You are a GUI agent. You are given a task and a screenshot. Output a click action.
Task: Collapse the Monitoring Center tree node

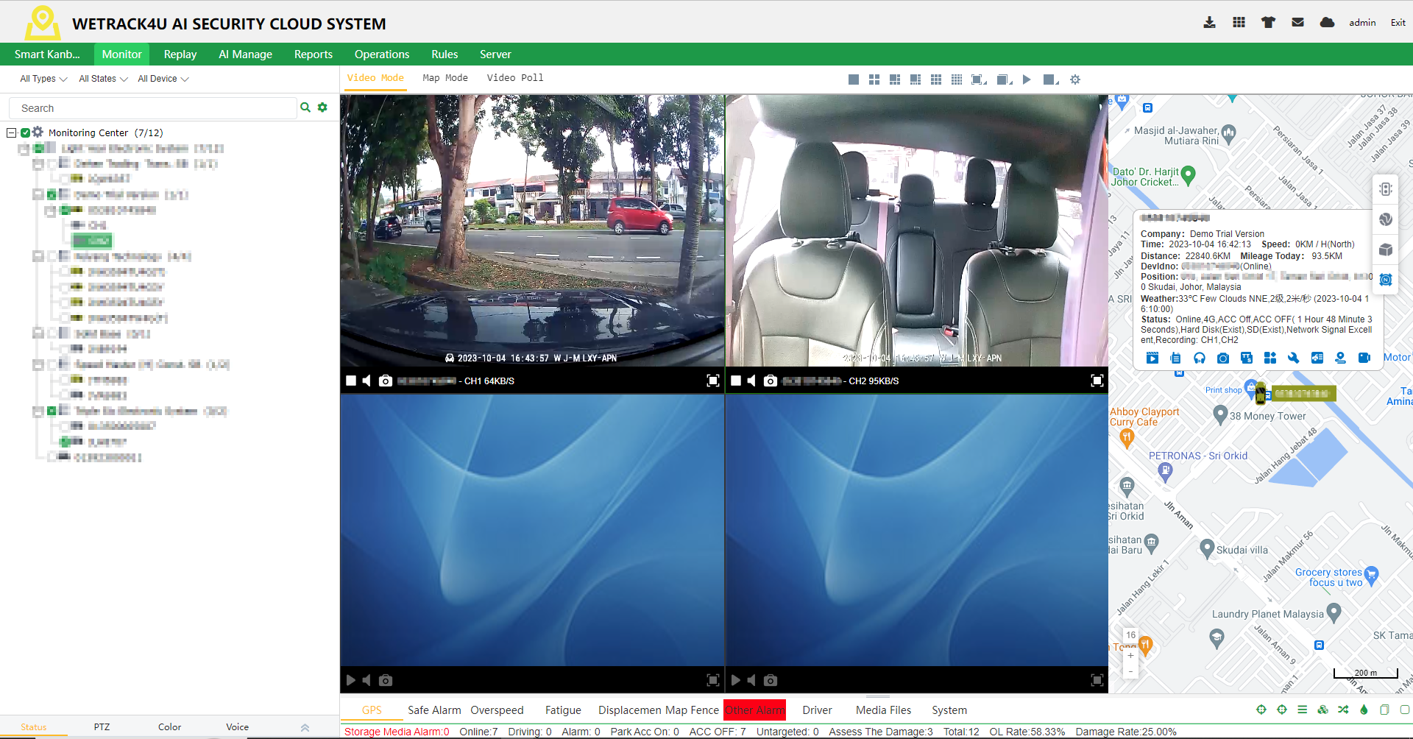point(10,132)
